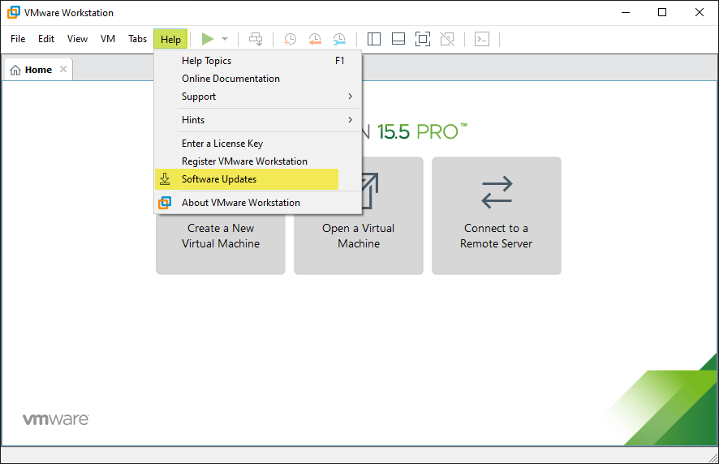
Task: Take a snapshot using the toolbar icon
Action: [x=290, y=39]
